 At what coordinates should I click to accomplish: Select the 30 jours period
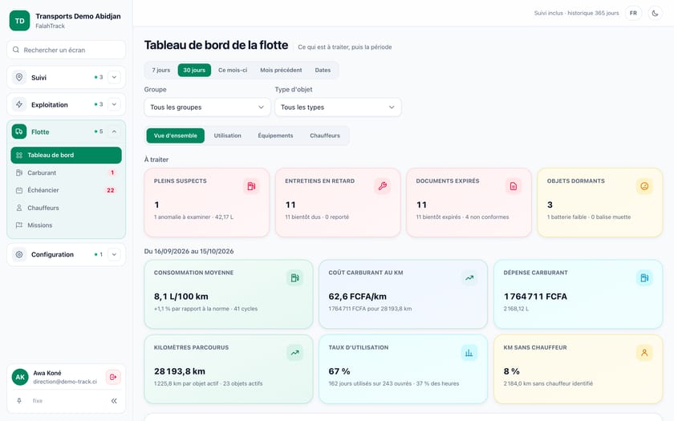click(194, 70)
